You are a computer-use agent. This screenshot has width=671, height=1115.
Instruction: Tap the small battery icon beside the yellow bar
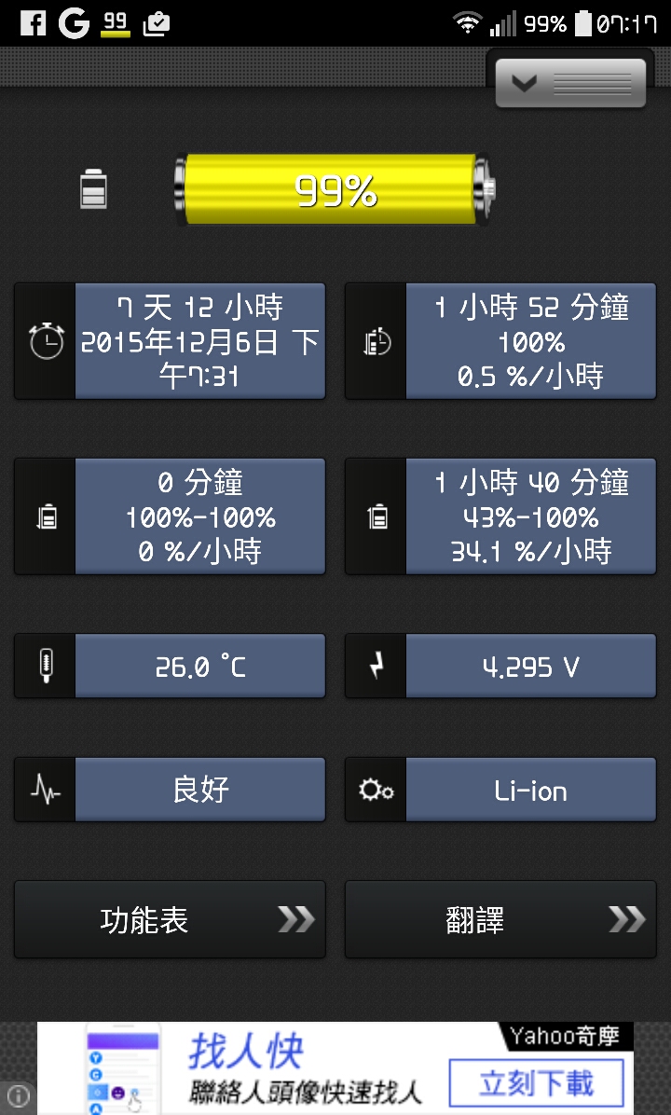[94, 188]
